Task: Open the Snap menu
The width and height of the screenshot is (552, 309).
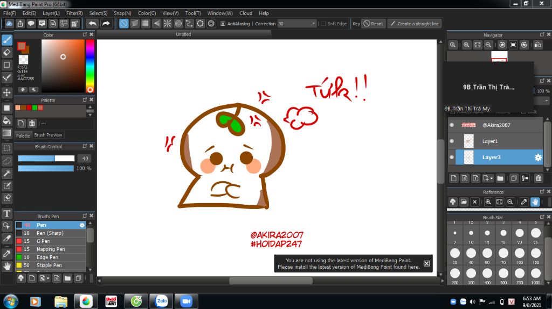Action: tap(122, 13)
